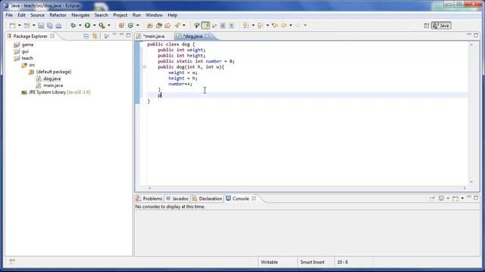Click the Open Perspective icon
The width and height of the screenshot is (485, 272).
(x=427, y=26)
